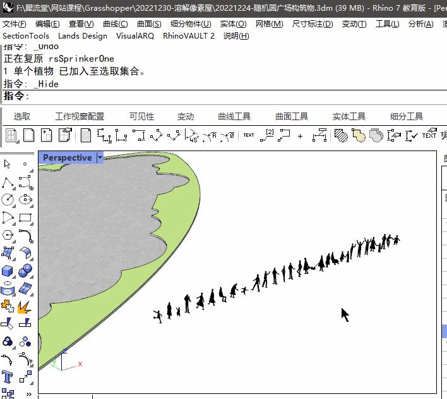Select the Boolean union spheres icon

[x=26, y=271]
